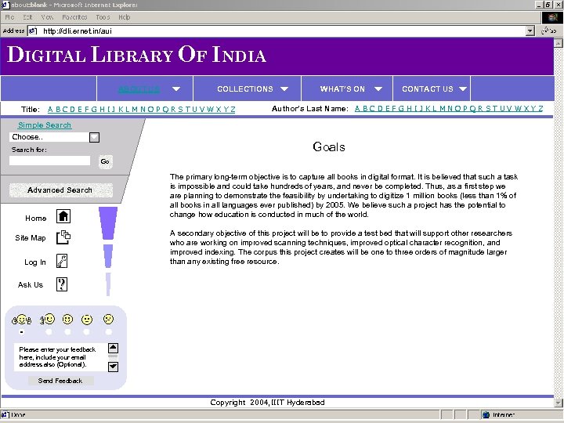The image size is (564, 423).
Task: Select the first feedback rating radio button
Action: pyautogui.click(x=22, y=332)
